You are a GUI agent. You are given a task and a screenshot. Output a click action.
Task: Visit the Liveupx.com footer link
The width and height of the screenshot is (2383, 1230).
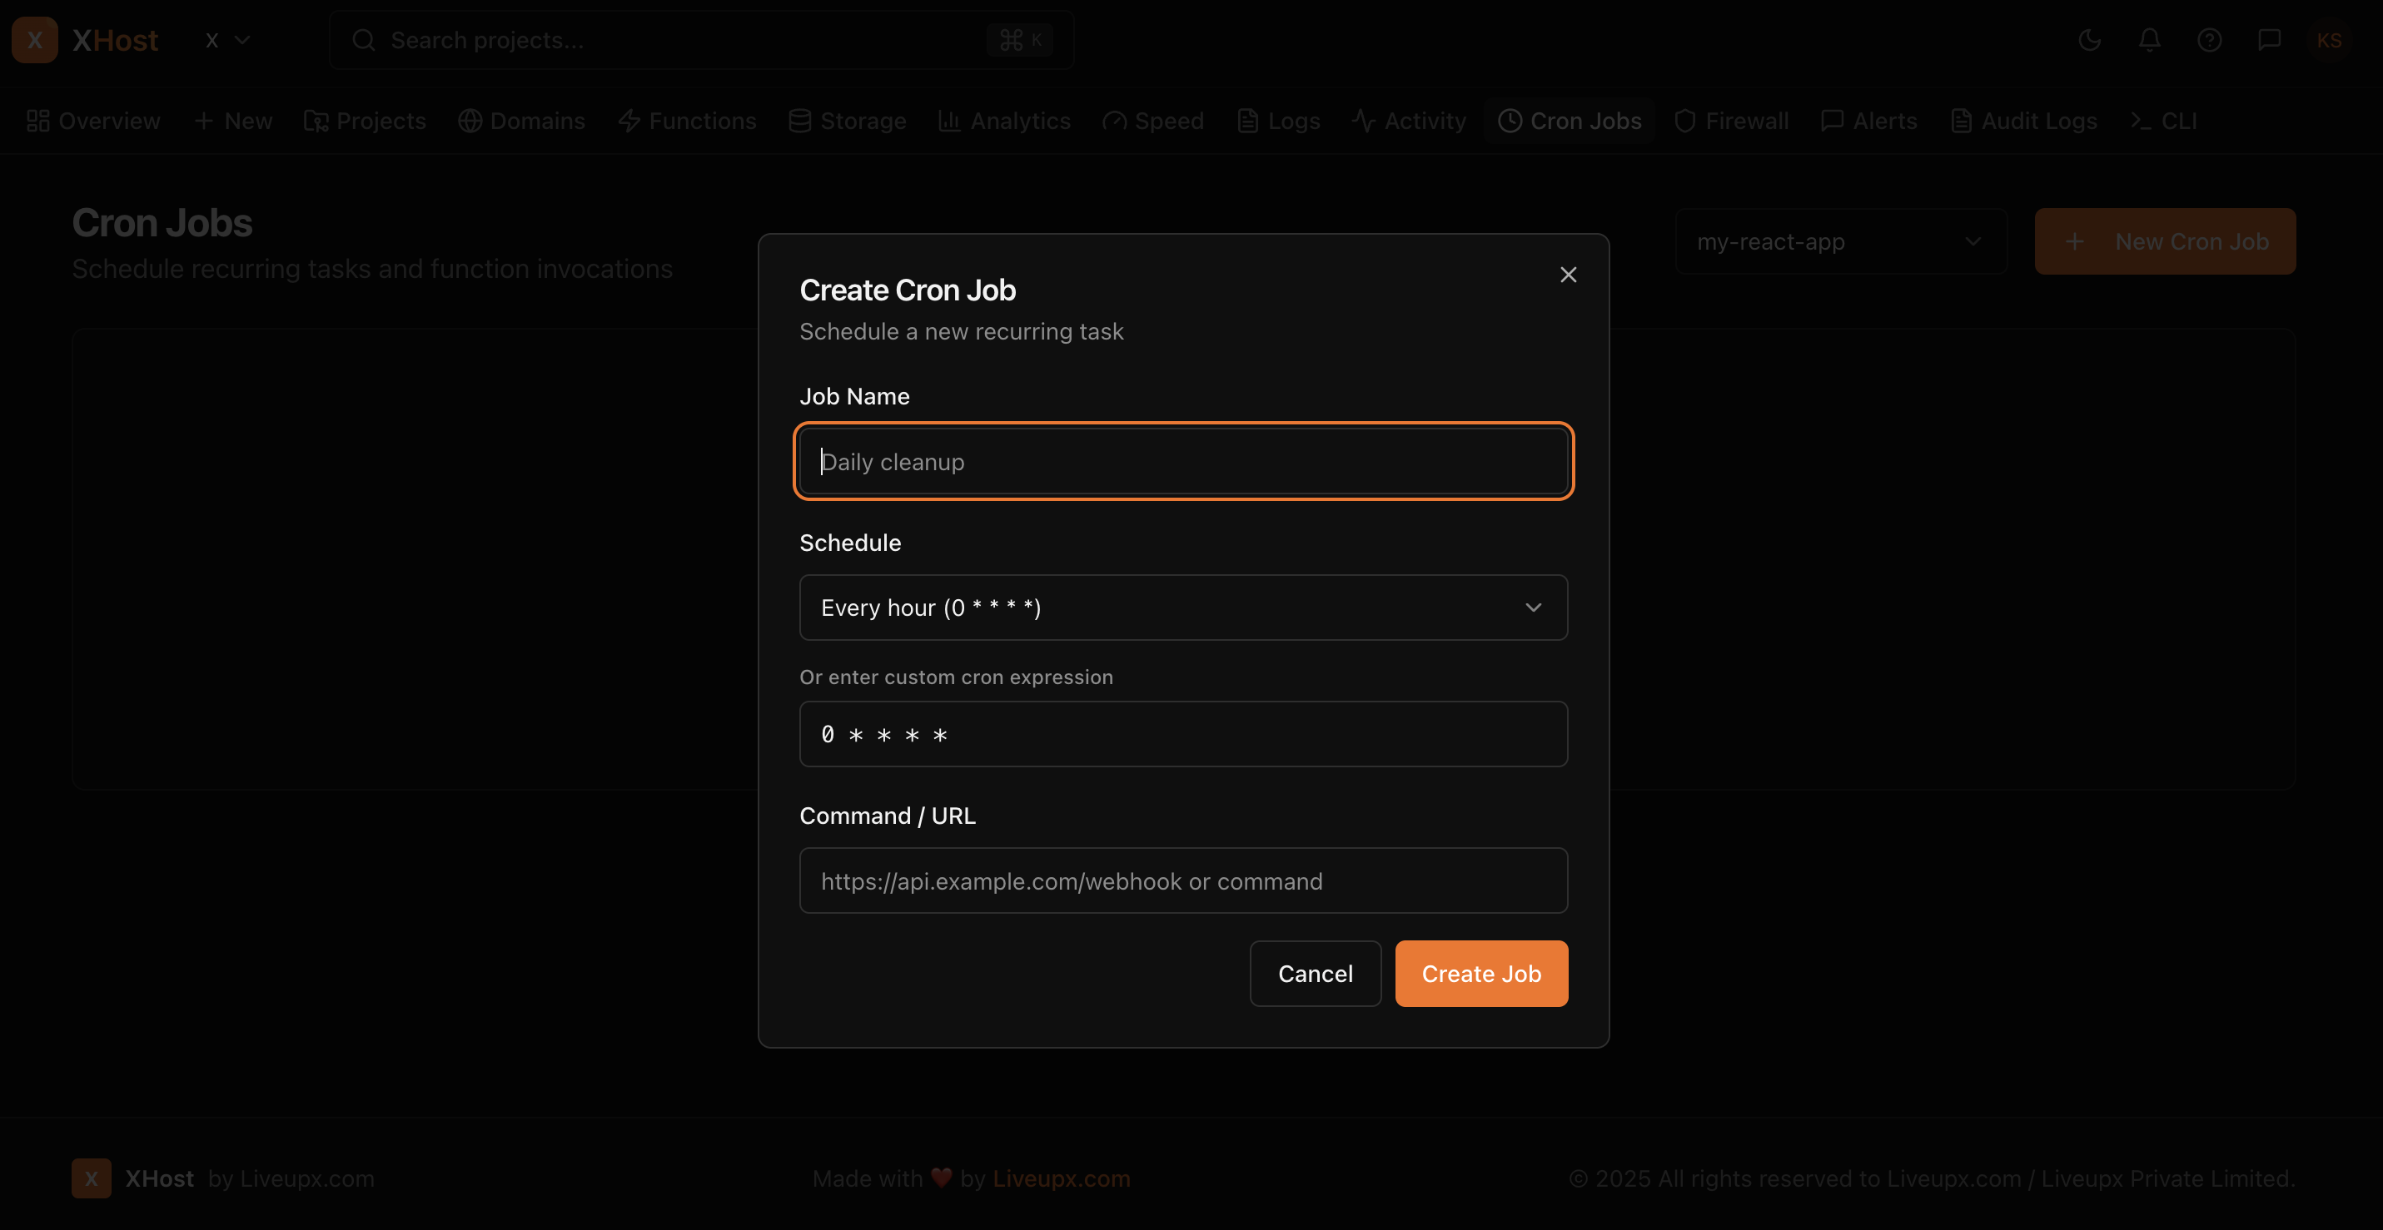tap(1061, 1178)
